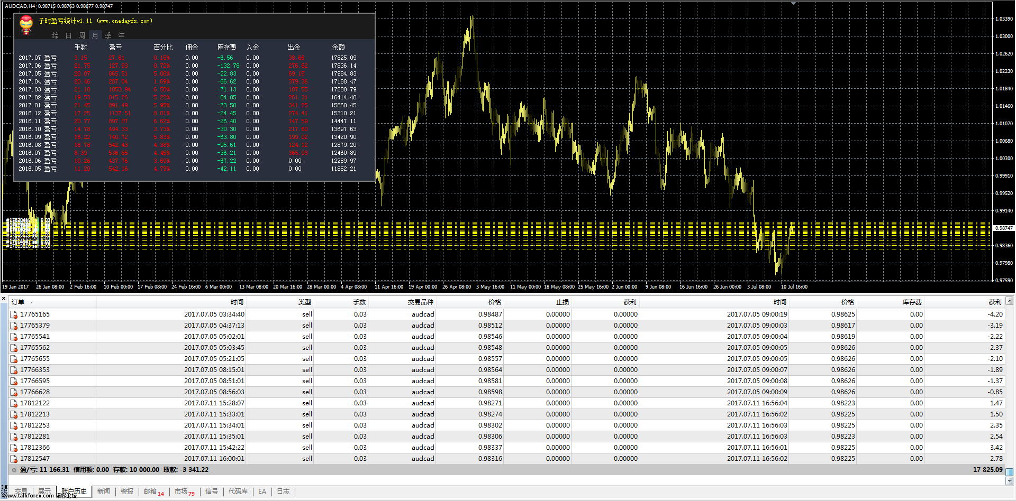Image resolution: width=1016 pixels, height=501 pixels.
Task: Click the history scrollbar thumb
Action: (1010, 472)
